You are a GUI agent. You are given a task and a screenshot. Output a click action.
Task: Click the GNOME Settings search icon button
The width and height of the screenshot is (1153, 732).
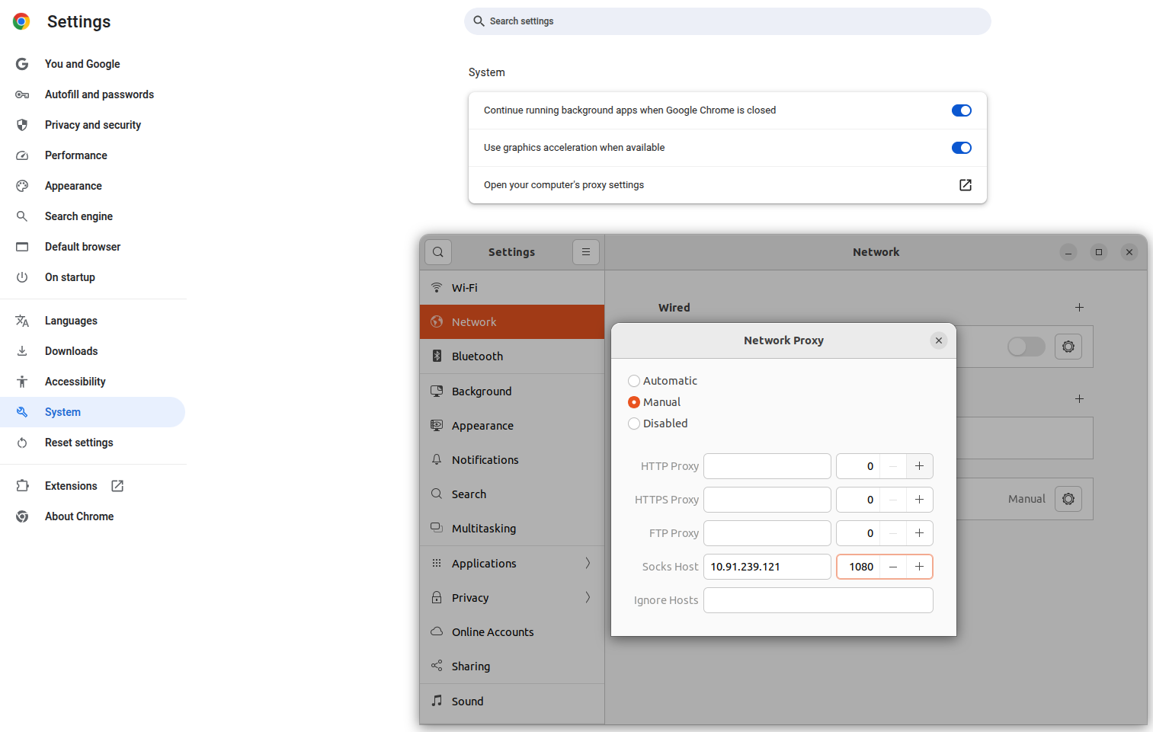[438, 252]
